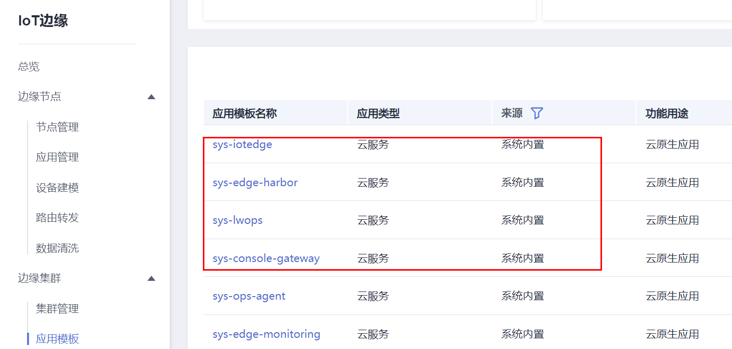The width and height of the screenshot is (732, 349).
Task: Click 系统内置 in the sys-lwops row
Action: (x=522, y=220)
